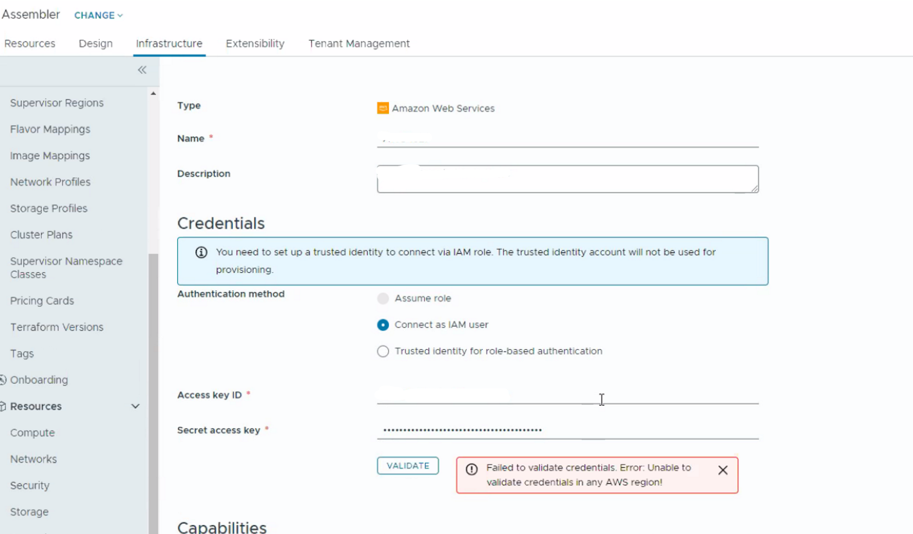The height and width of the screenshot is (534, 913).
Task: Open Terraform Versions in sidebar
Action: tap(57, 327)
